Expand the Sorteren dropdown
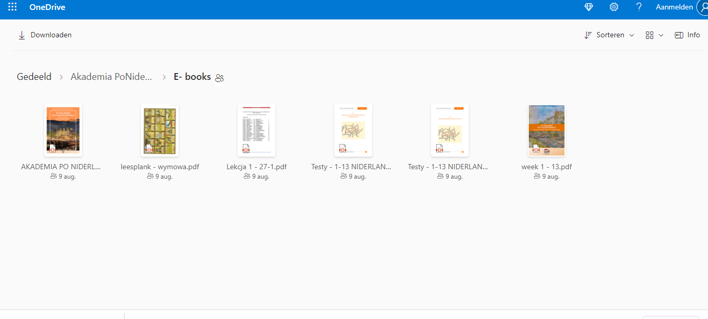This screenshot has width=708, height=319. [609, 35]
